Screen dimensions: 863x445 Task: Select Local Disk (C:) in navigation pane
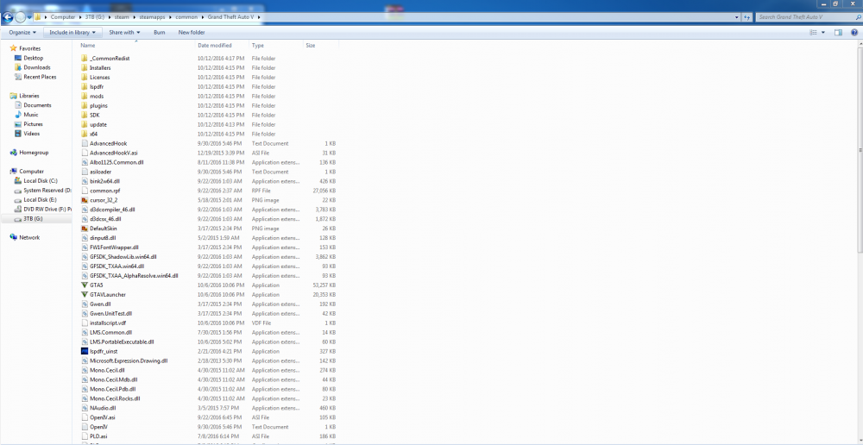(x=41, y=181)
